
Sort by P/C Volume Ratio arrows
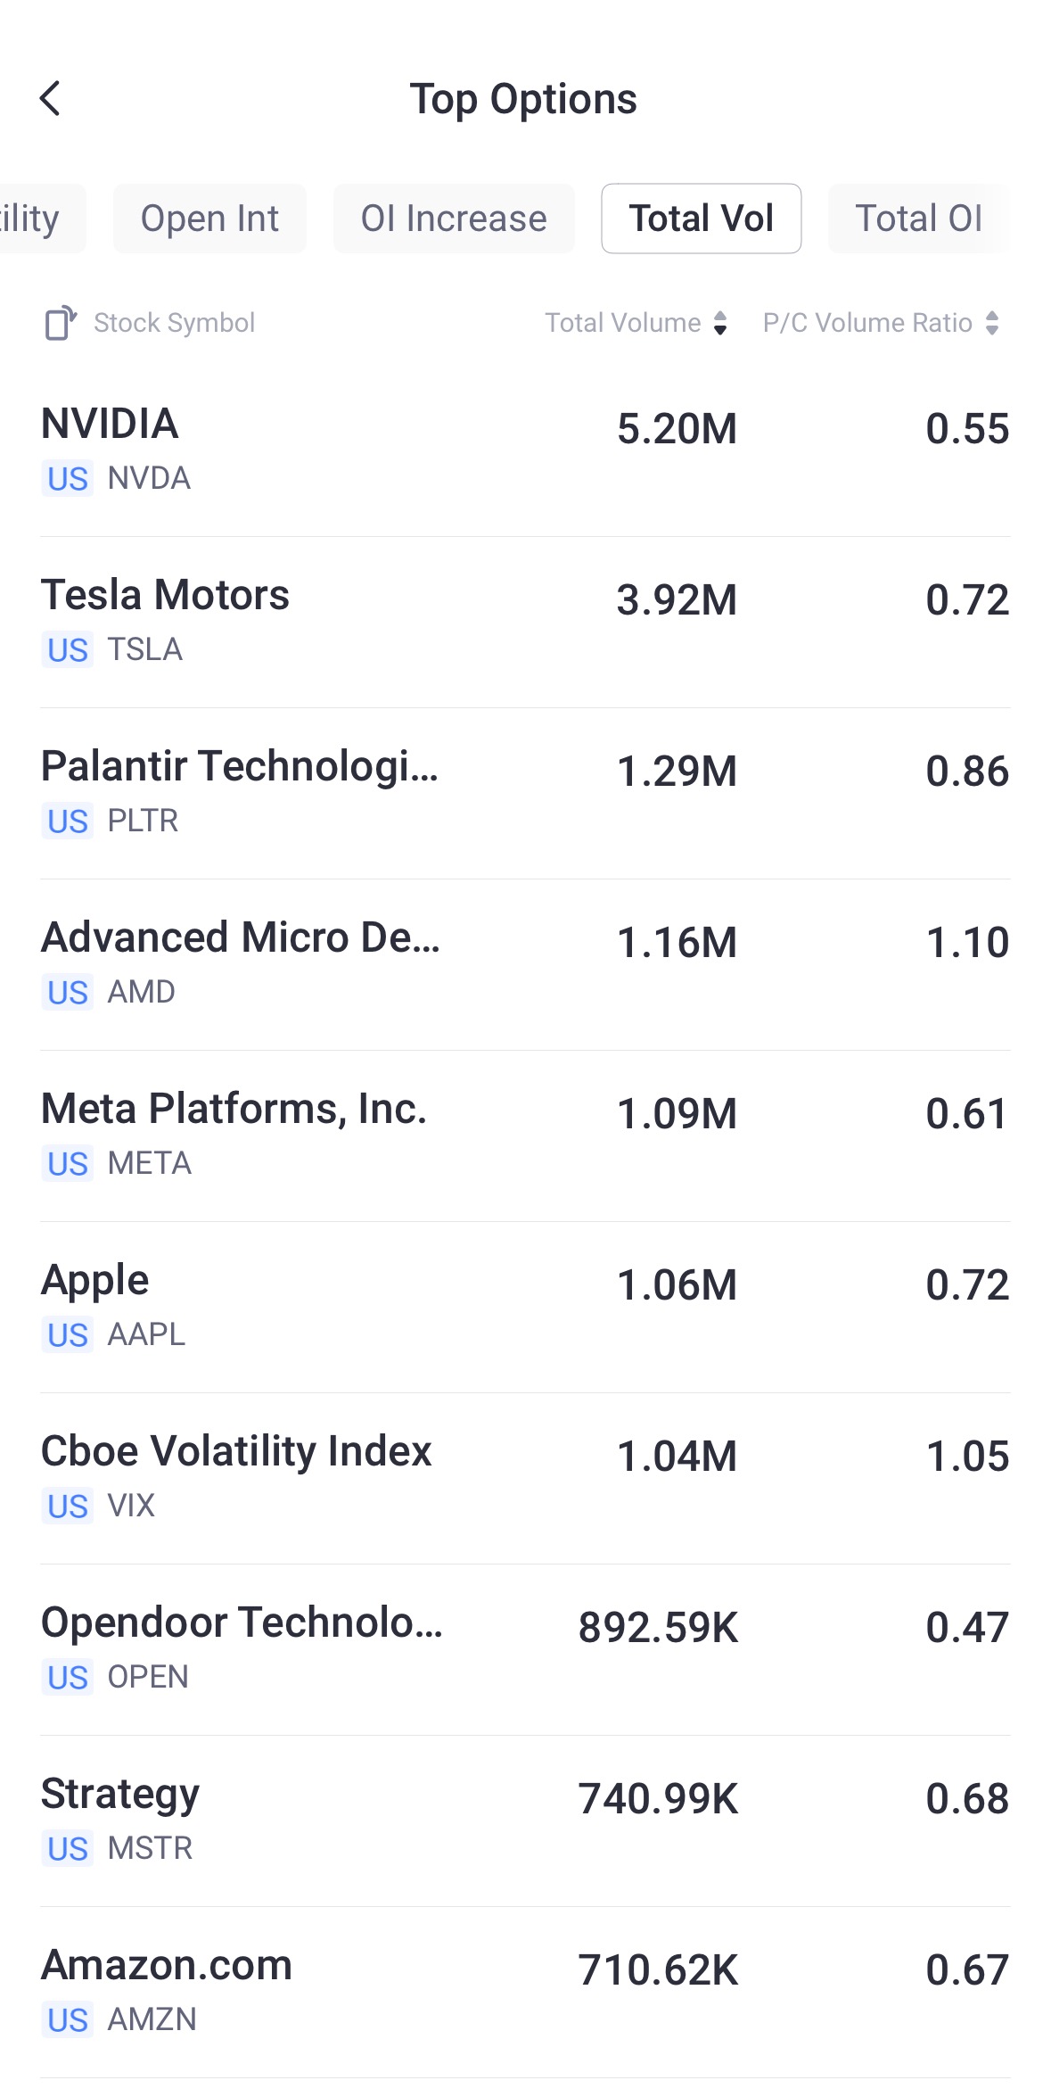[x=992, y=323]
